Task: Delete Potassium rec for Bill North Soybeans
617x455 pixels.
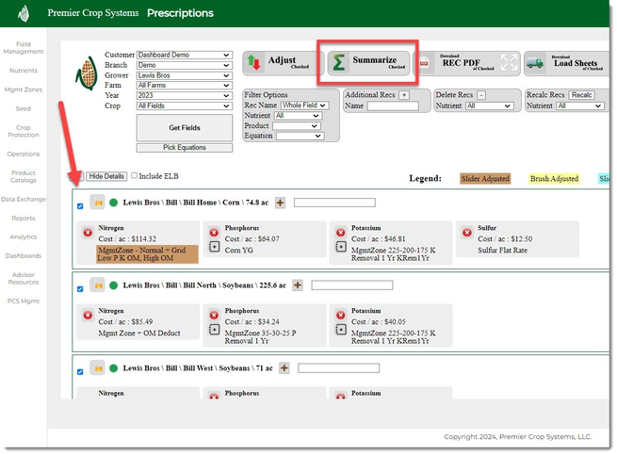Action: click(x=340, y=315)
